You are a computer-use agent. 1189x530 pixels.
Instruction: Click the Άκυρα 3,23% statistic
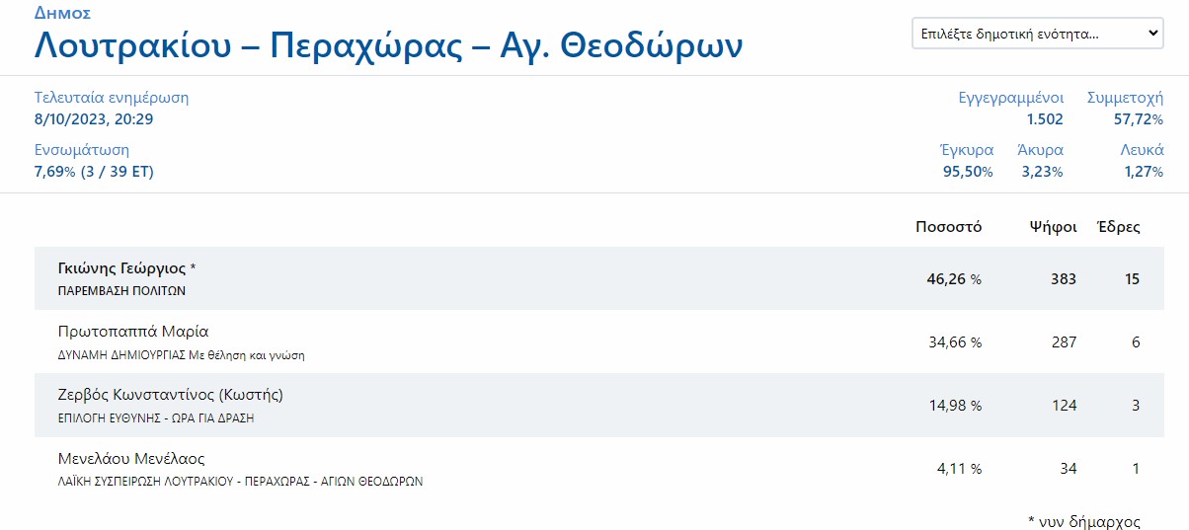pos(1042,172)
